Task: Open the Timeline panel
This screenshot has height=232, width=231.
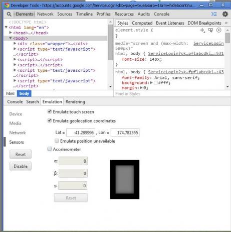Action: [84, 14]
